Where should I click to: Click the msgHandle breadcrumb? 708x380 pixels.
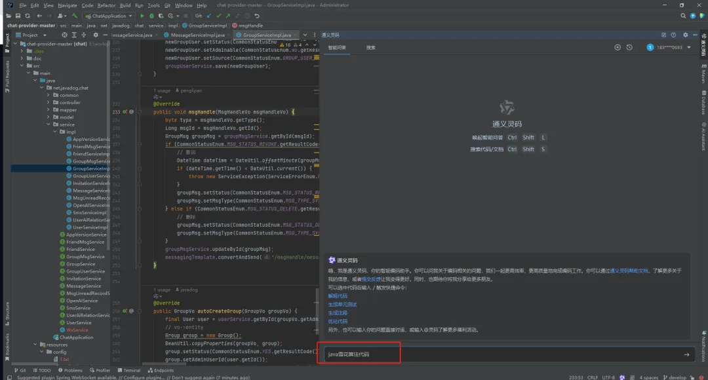247,26
